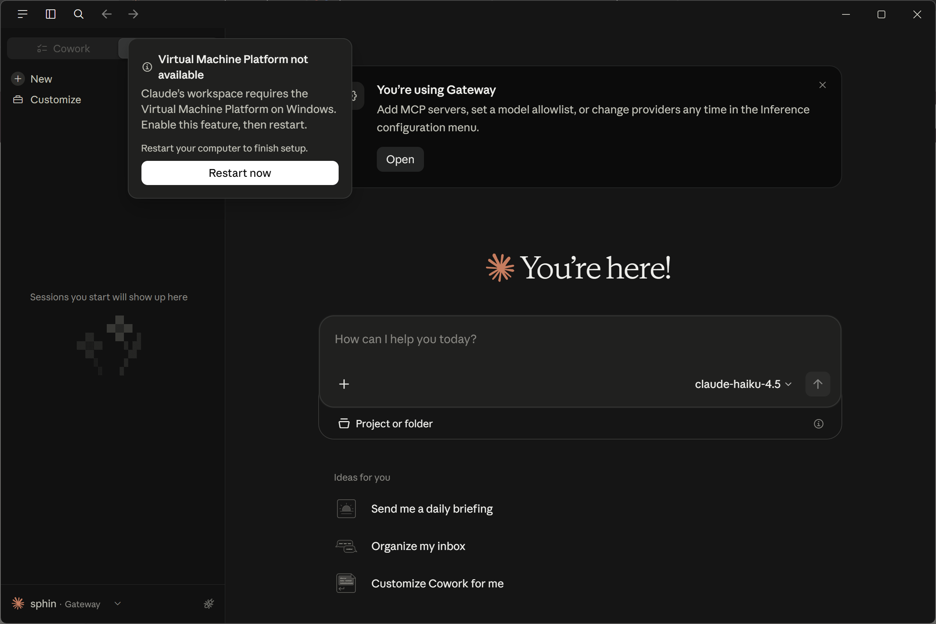This screenshot has width=936, height=624.
Task: Open the claude-haiku-4.5 model dropdown
Action: 743,384
